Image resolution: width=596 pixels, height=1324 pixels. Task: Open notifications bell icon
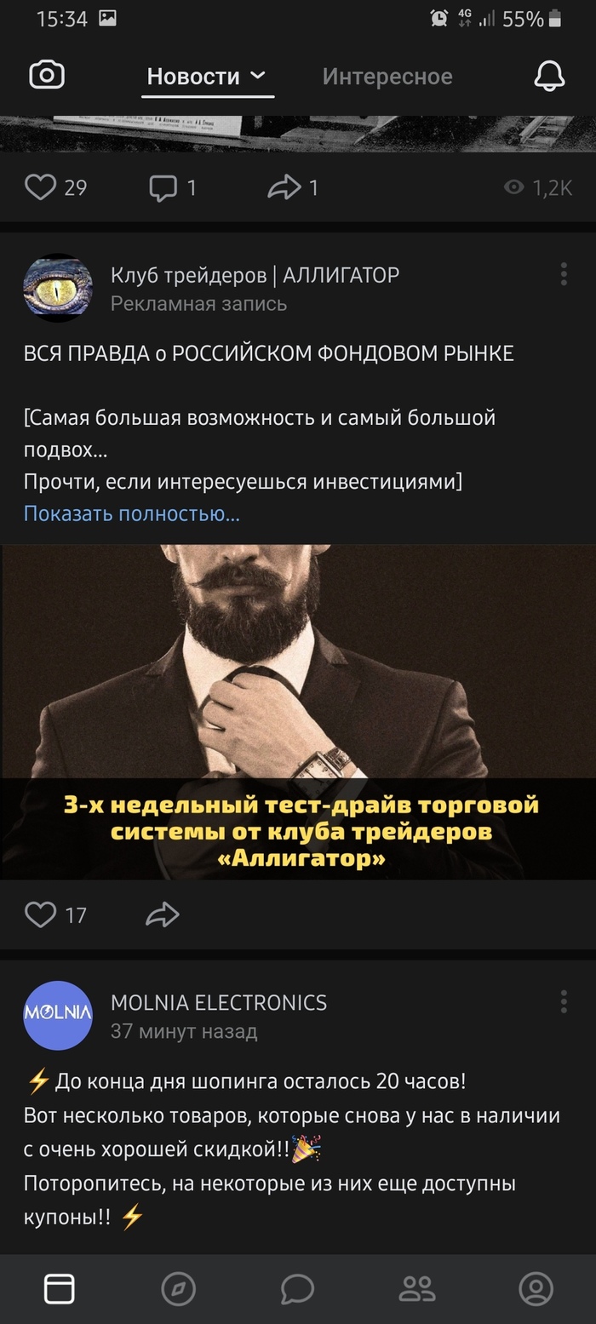pyautogui.click(x=549, y=76)
